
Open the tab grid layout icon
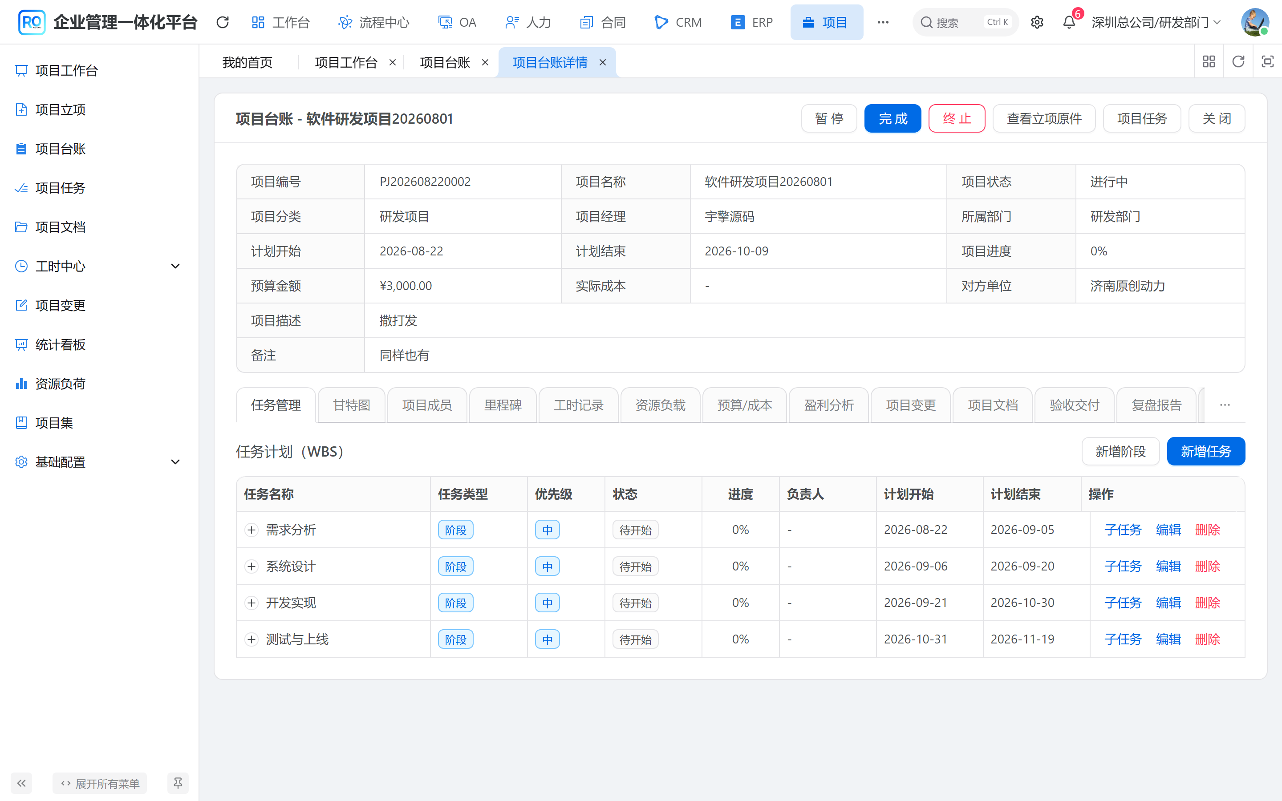coord(1209,61)
